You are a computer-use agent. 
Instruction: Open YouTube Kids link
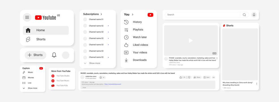click(59, 85)
